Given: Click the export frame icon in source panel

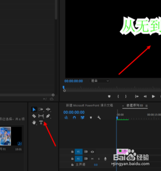Looking at the screenshot, I should coord(51,99).
